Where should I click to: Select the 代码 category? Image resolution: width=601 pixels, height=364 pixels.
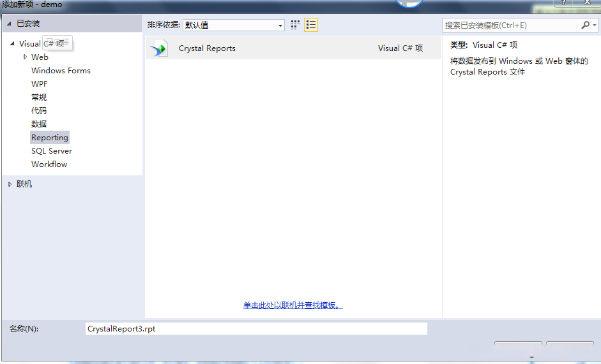tap(39, 111)
